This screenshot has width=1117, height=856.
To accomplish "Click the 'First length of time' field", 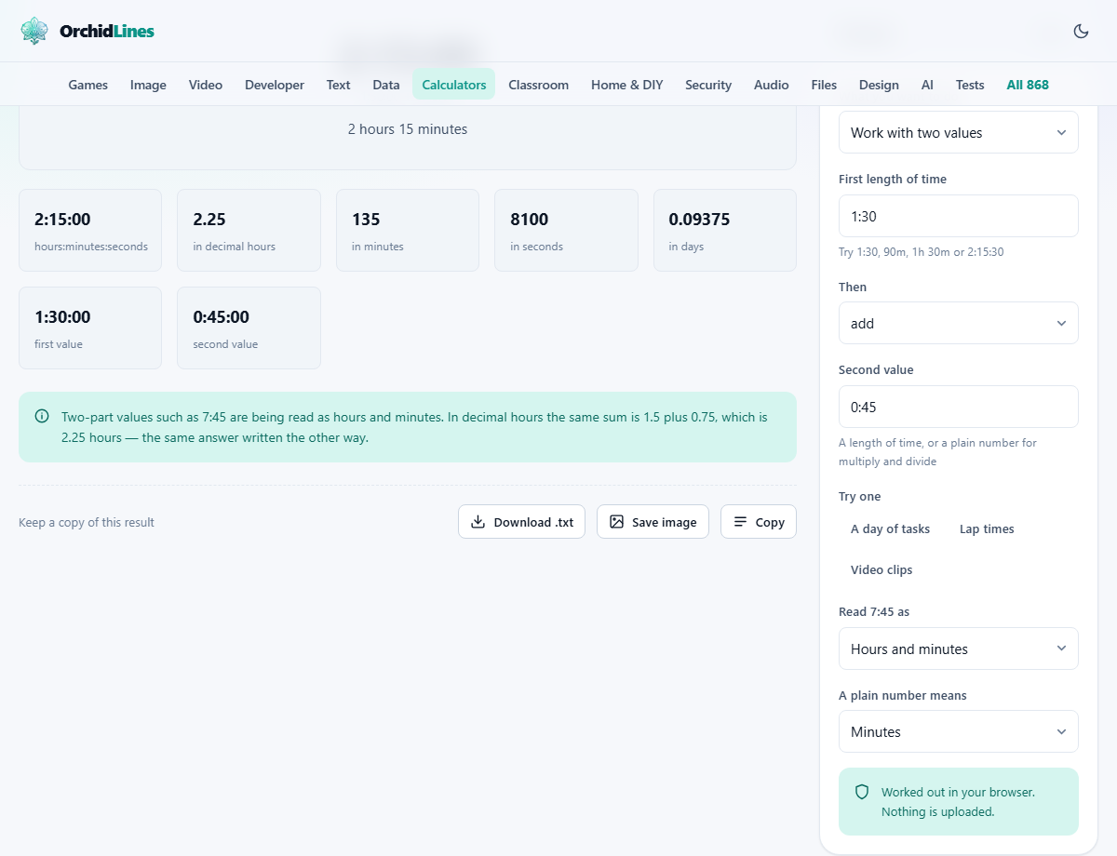I will point(958,216).
